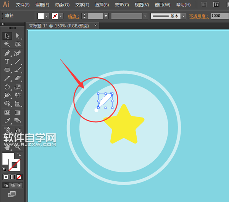The height and width of the screenshot is (202, 229).
Task: Click the stroke weight stepper arrows
Action: click(84, 16)
